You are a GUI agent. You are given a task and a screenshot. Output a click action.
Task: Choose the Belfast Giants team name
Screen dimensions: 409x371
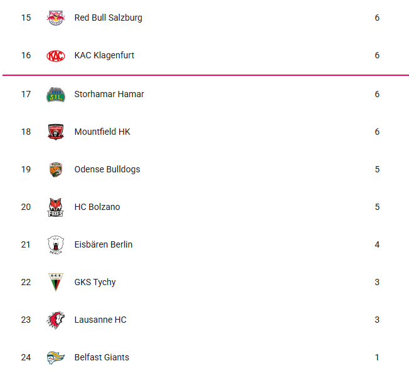[102, 357]
